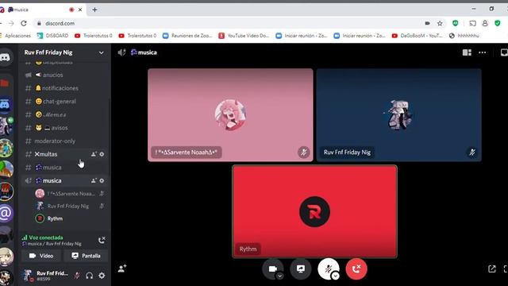The width and height of the screenshot is (508, 286).
Task: Open microphone options dropdown arrow
Action: 335,276
